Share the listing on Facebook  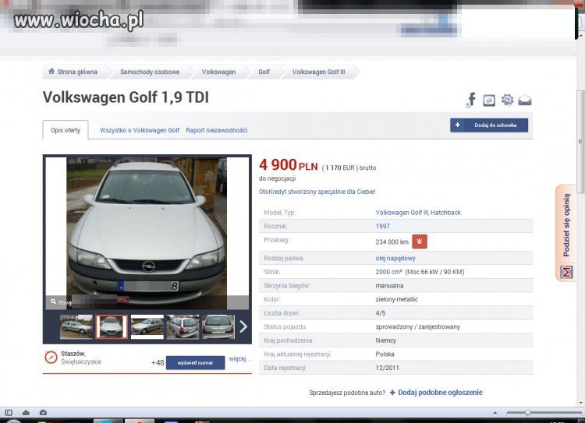click(x=471, y=100)
